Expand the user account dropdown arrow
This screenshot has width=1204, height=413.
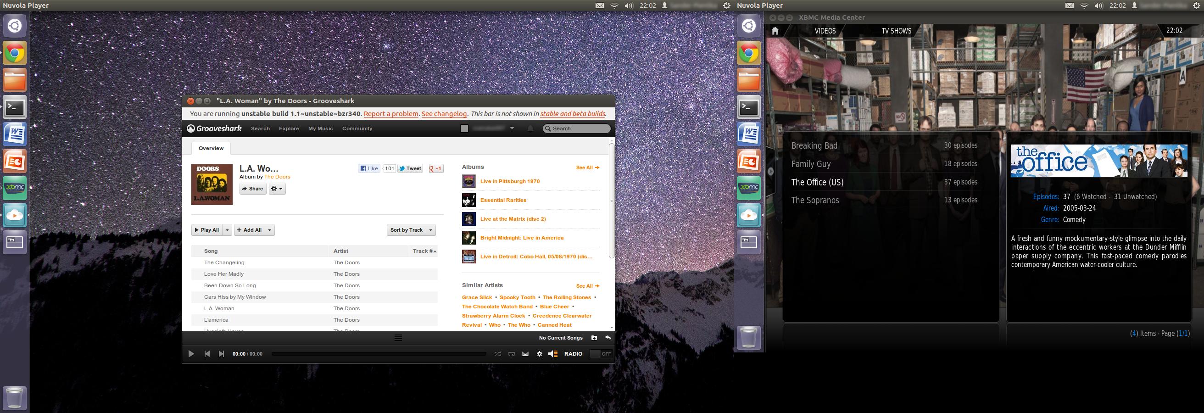pos(512,128)
